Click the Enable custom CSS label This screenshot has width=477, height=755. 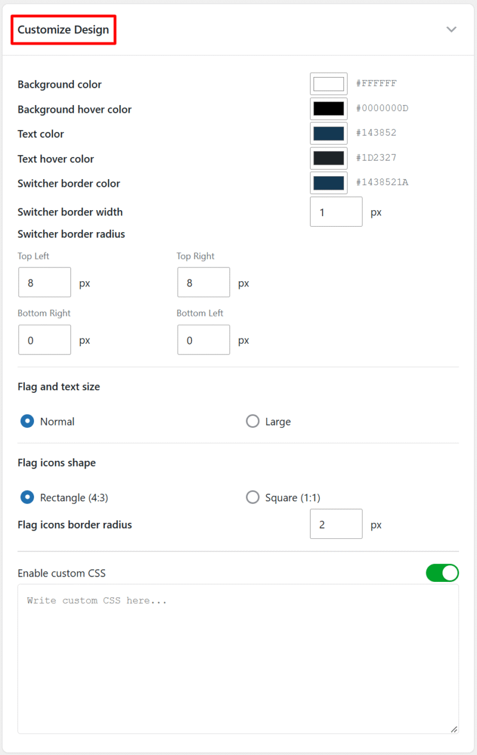click(x=61, y=573)
